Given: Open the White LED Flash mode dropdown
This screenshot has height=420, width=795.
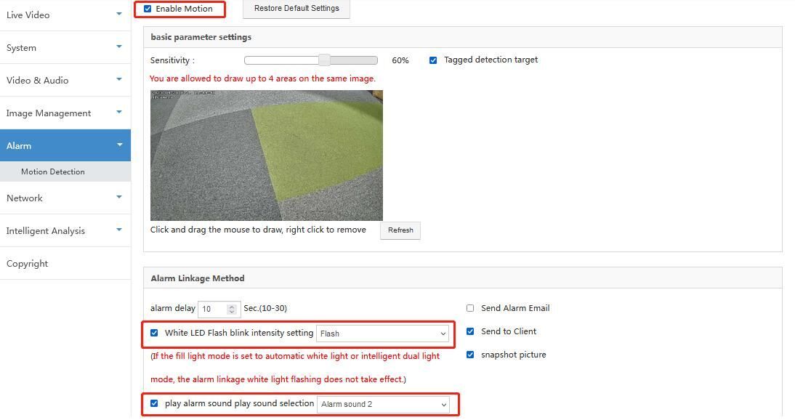Looking at the screenshot, I should pos(382,334).
